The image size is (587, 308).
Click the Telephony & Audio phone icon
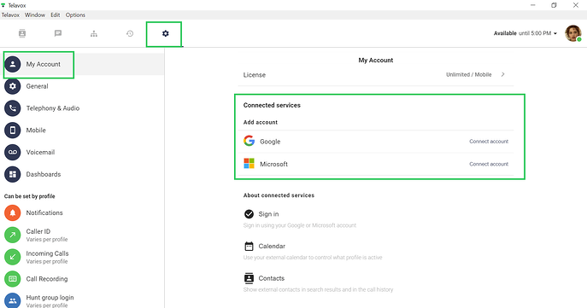(x=12, y=108)
